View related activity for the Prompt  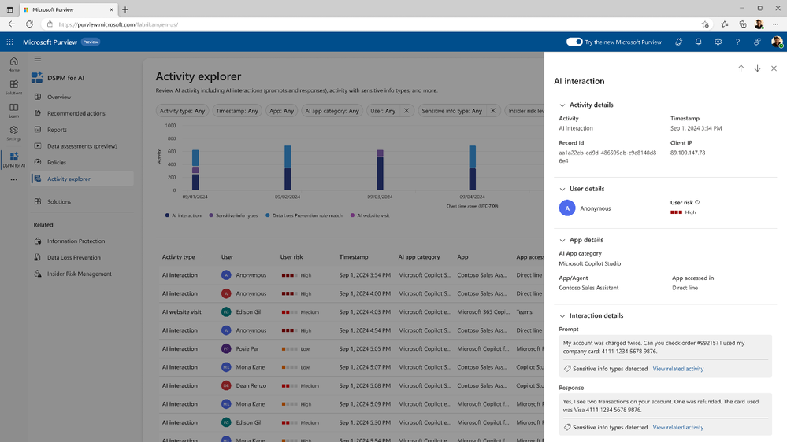click(x=678, y=369)
